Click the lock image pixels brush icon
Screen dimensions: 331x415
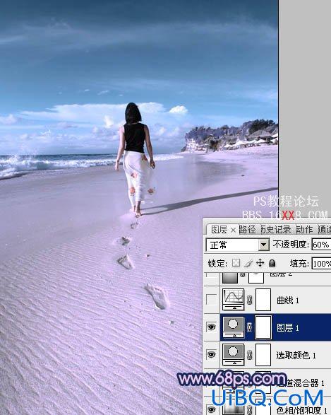coord(248,263)
